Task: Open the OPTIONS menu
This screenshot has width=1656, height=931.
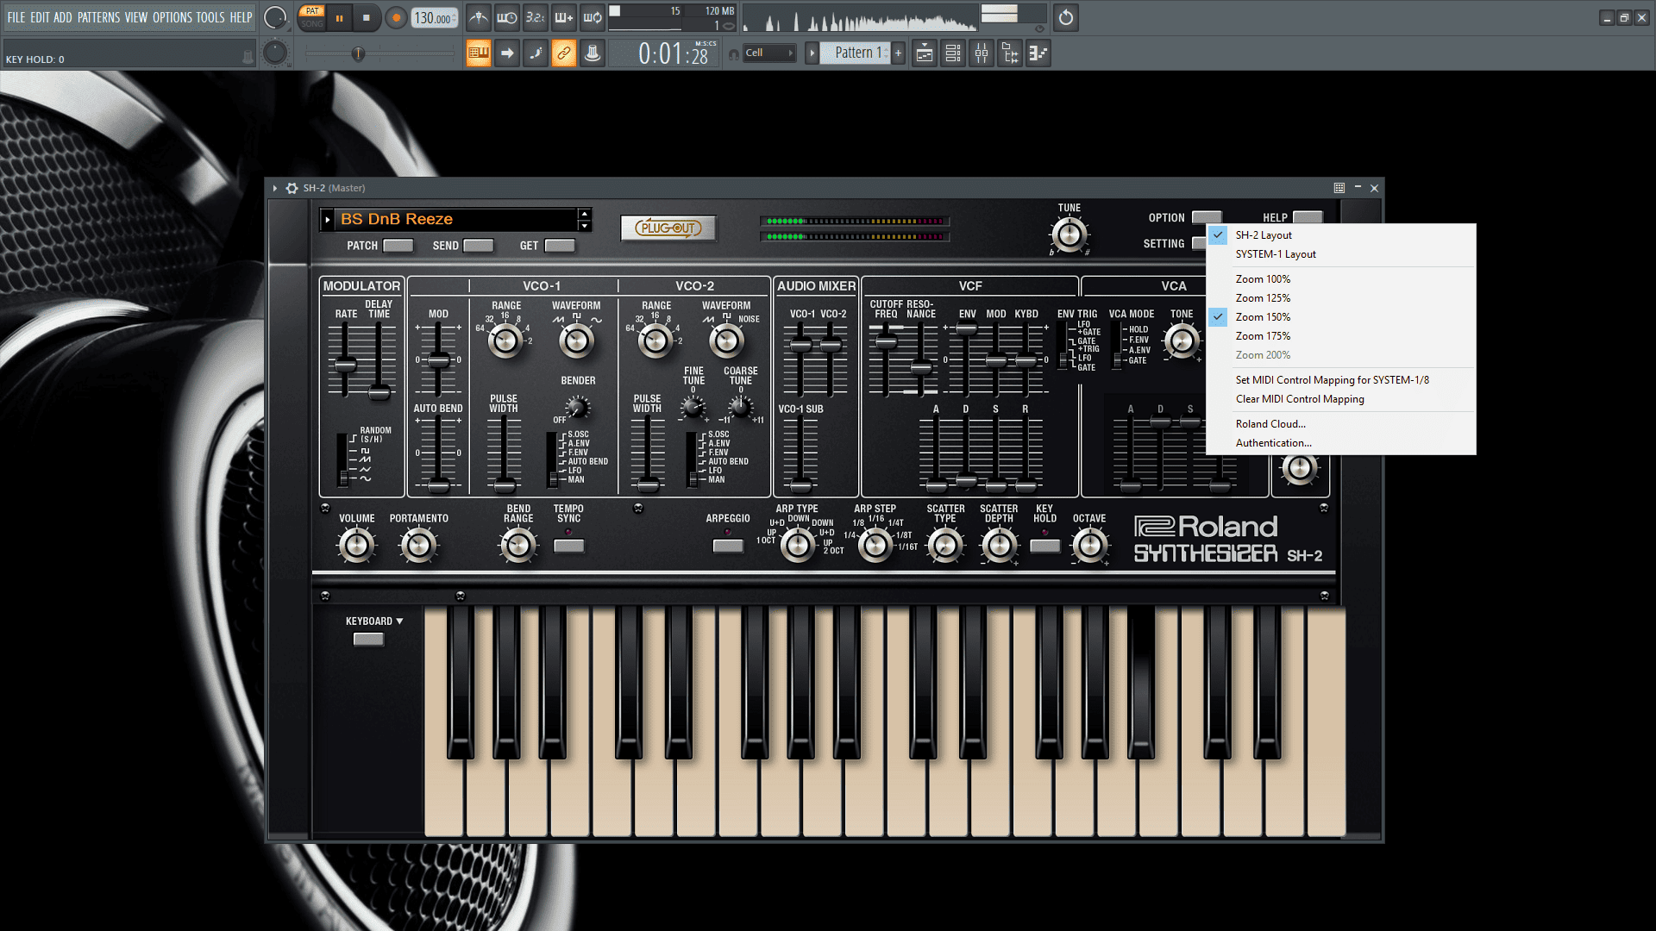Action: click(172, 17)
